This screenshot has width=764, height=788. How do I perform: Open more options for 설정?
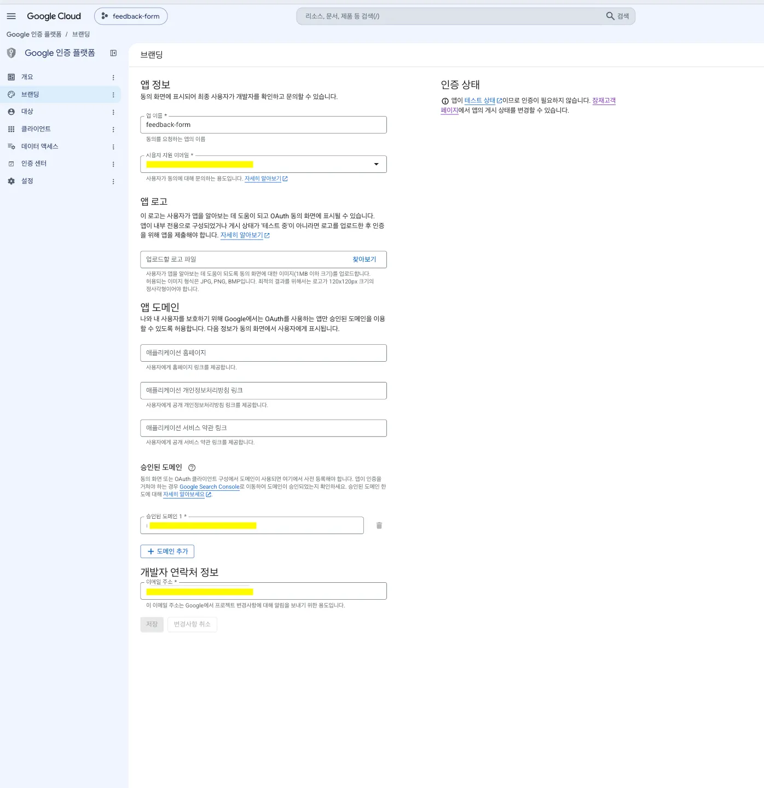click(113, 182)
